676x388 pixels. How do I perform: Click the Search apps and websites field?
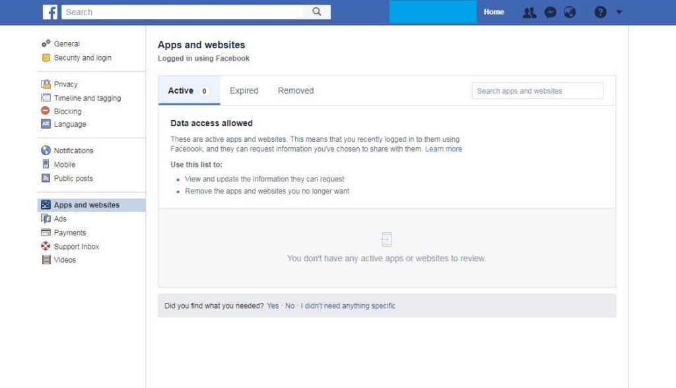click(x=537, y=91)
